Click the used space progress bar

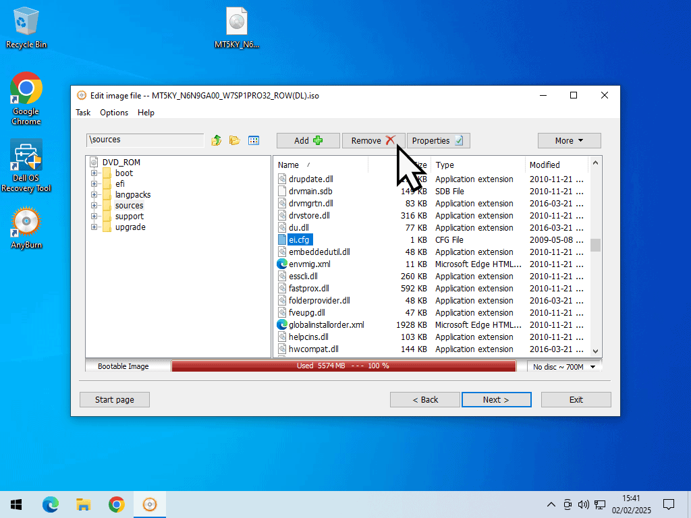[x=343, y=366]
